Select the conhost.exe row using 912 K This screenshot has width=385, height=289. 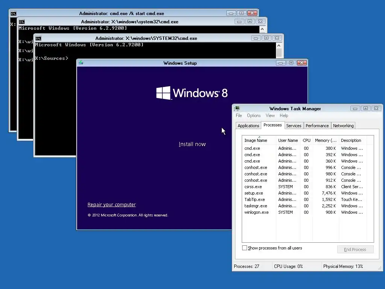click(x=305, y=180)
